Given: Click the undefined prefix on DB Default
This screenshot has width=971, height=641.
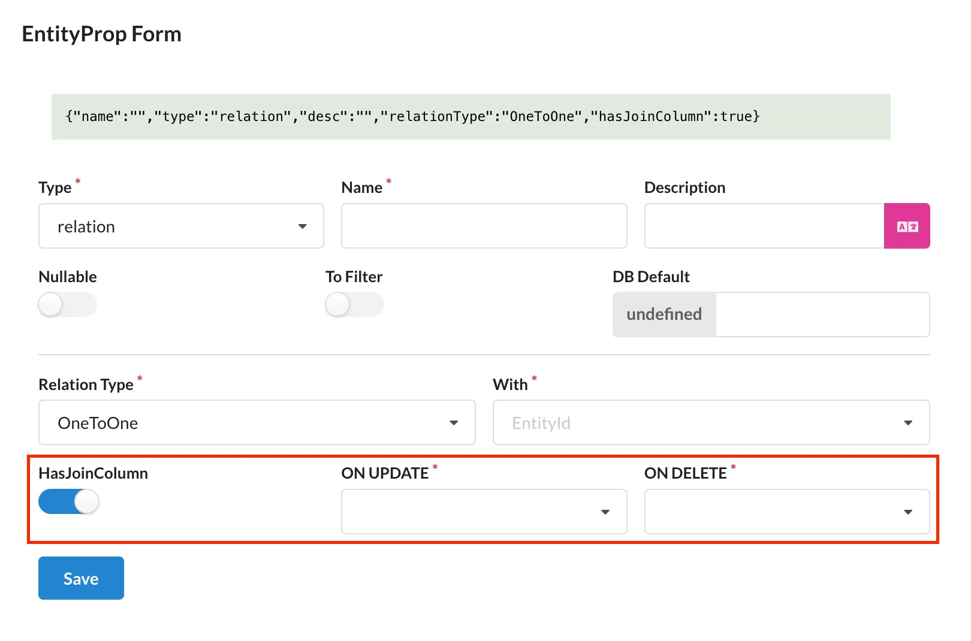Looking at the screenshot, I should 664,315.
